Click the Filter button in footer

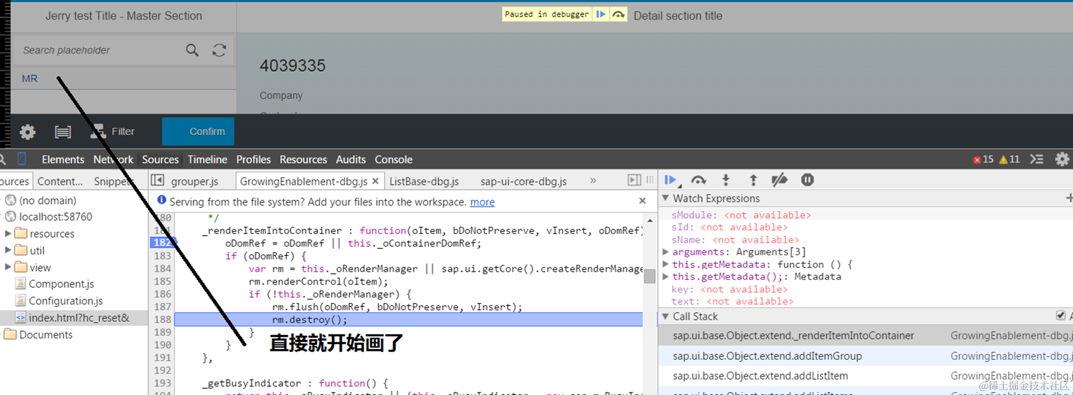coord(112,132)
